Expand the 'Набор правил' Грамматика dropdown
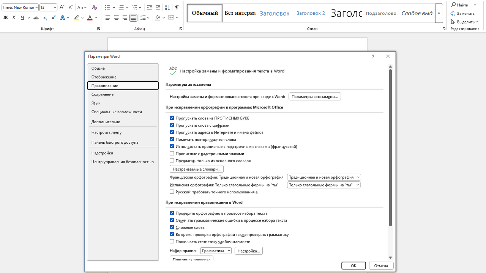 point(216,251)
